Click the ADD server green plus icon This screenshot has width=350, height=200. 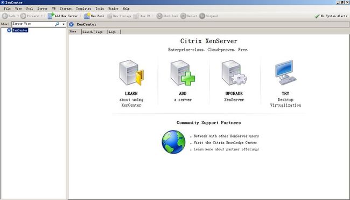[183, 73]
